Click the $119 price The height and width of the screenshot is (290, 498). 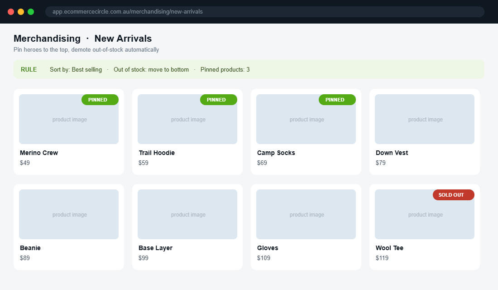(x=382, y=258)
